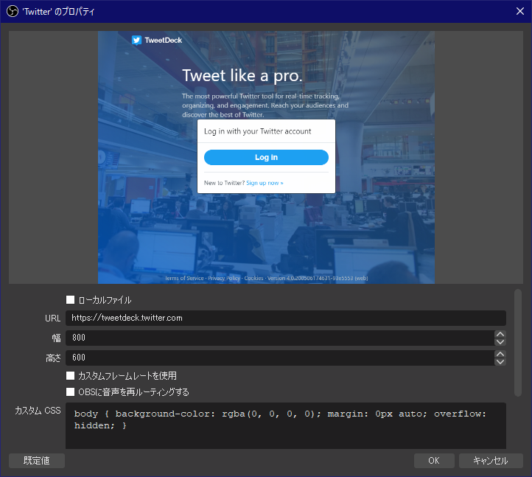
Task: Increase the 高さ height value with the up arrow
Action: click(x=500, y=354)
